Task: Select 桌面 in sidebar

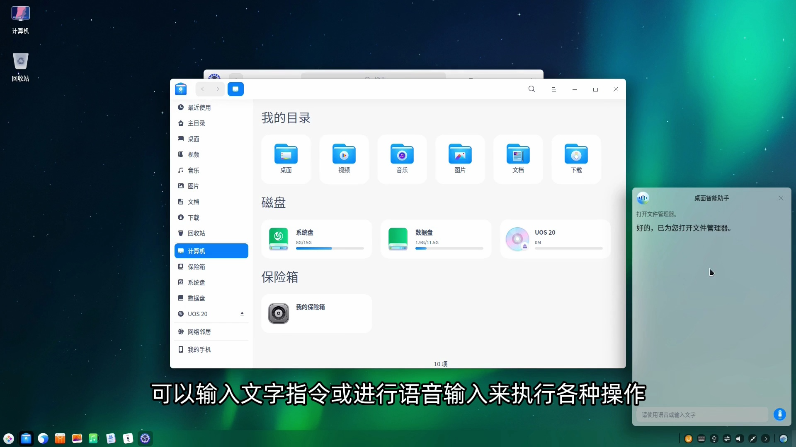Action: (x=211, y=139)
